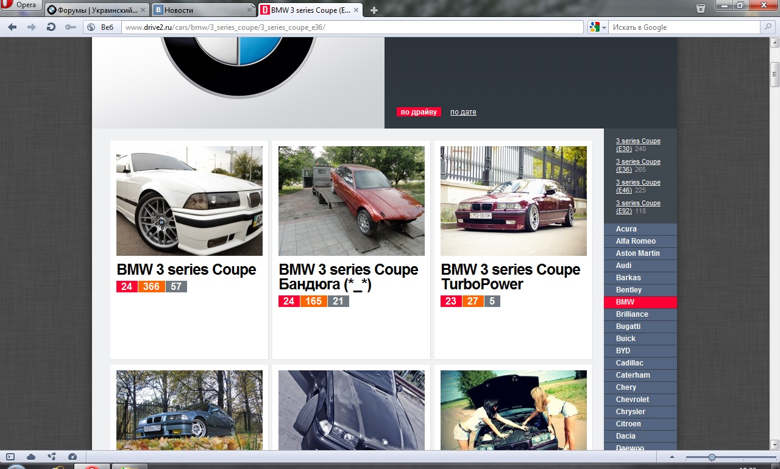
Task: Select Dacia in the brand list
Action: tap(640, 436)
